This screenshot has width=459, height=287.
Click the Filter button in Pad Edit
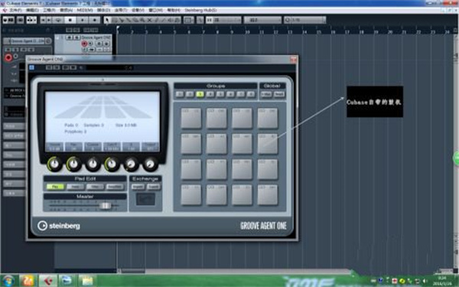pyautogui.click(x=95, y=187)
